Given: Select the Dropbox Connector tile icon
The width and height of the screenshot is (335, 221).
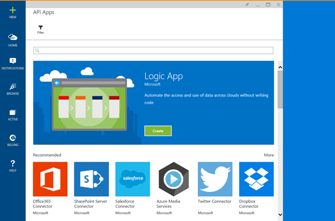Looking at the screenshot, I should [257, 179].
